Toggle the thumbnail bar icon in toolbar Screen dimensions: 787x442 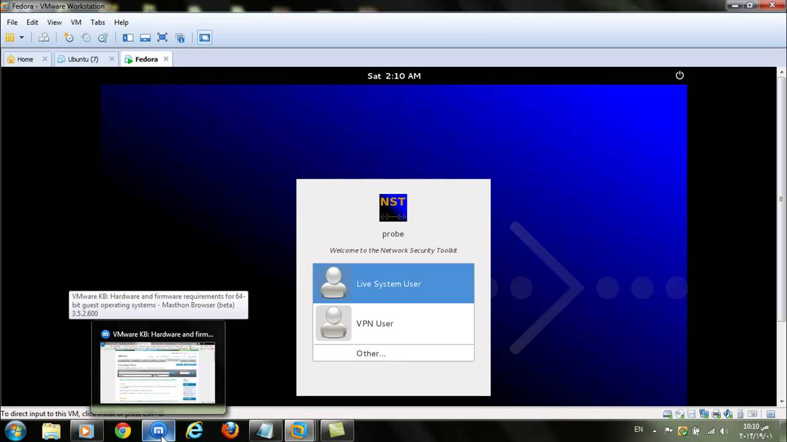(145, 37)
